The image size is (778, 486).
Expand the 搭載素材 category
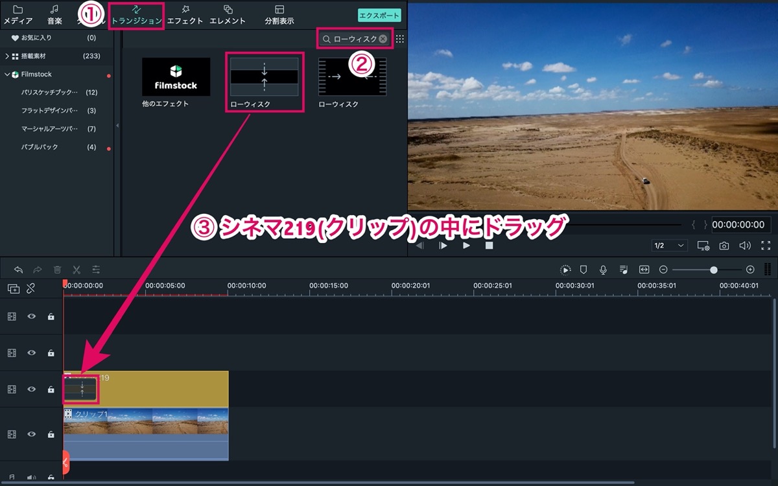click(x=7, y=56)
